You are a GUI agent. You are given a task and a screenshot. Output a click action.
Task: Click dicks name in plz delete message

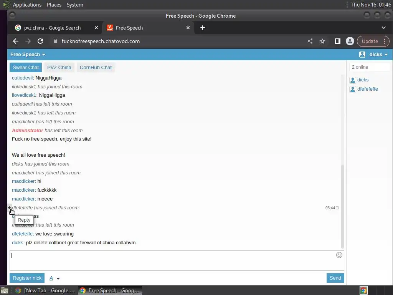(18, 243)
